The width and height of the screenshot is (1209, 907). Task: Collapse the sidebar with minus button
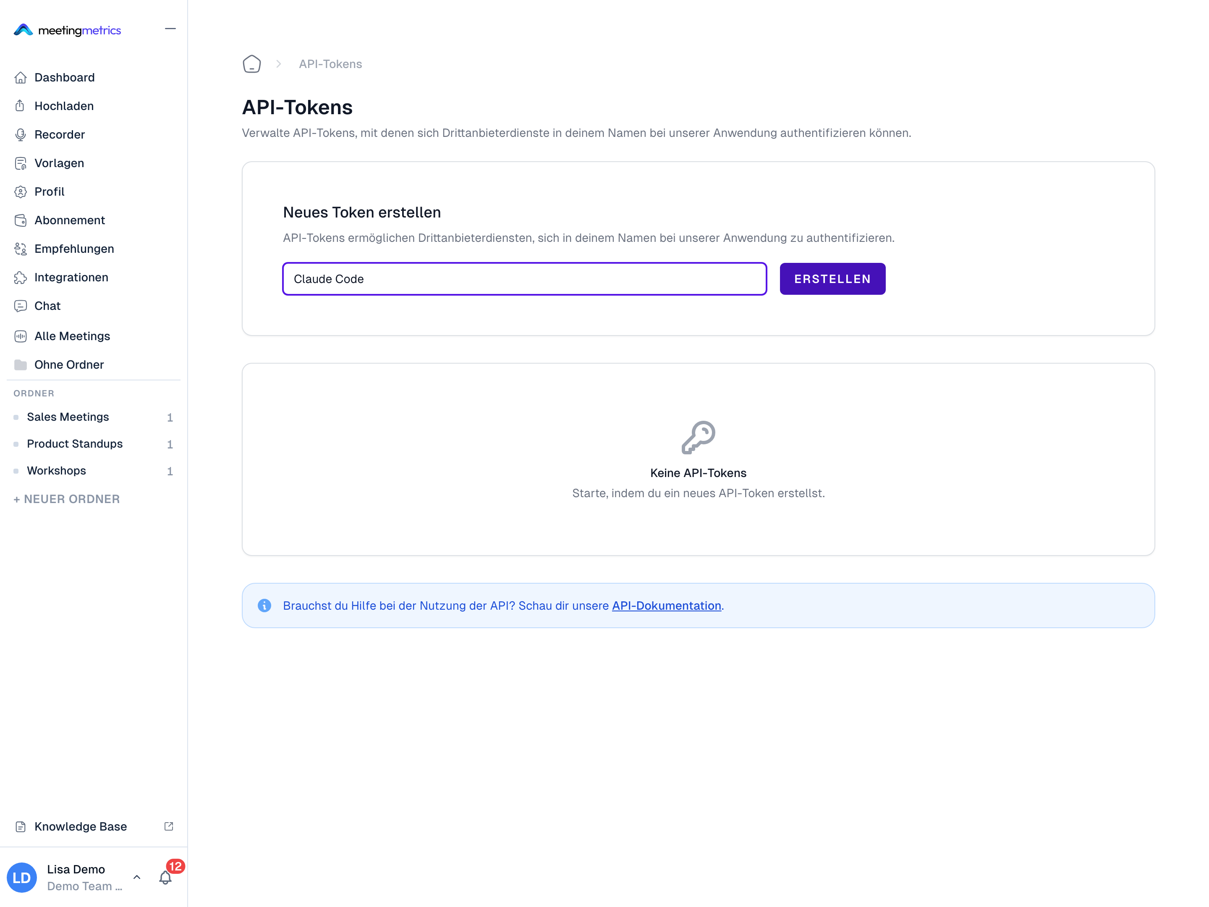[170, 29]
